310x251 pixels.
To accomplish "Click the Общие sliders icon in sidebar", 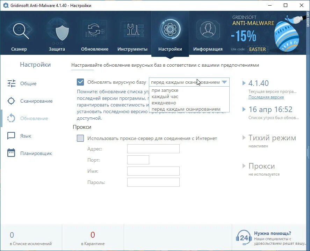I will click(12, 83).
